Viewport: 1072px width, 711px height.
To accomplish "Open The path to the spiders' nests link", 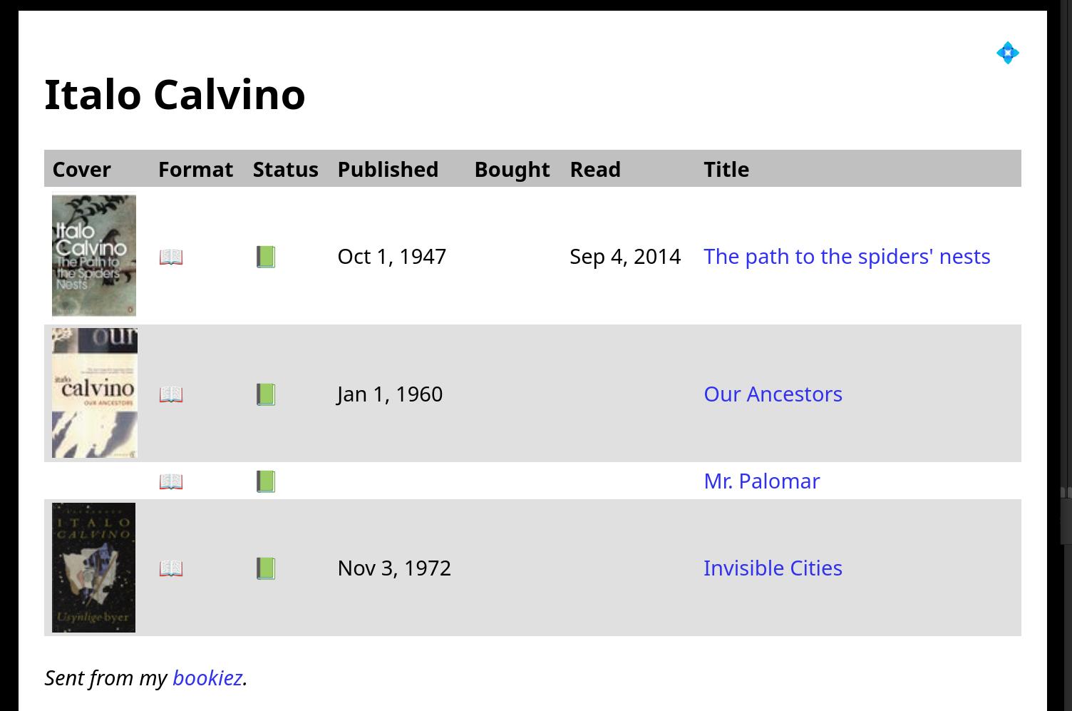I will click(847, 256).
